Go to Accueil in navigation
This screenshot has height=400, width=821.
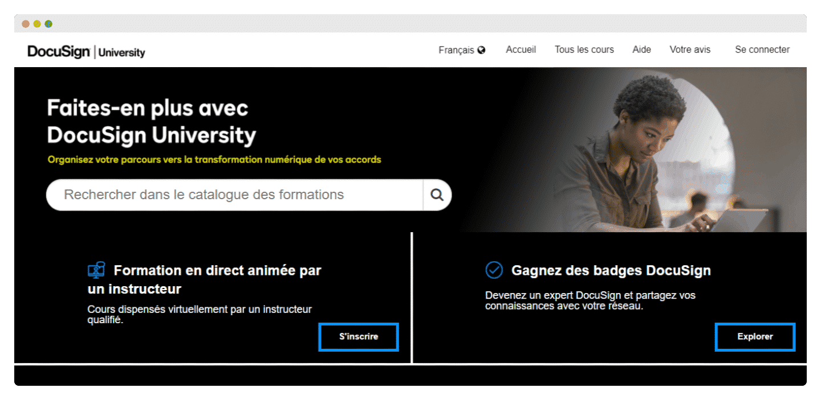click(521, 50)
